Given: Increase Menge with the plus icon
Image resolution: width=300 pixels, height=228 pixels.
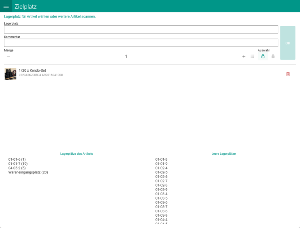Looking at the screenshot, I should pyautogui.click(x=244, y=57).
